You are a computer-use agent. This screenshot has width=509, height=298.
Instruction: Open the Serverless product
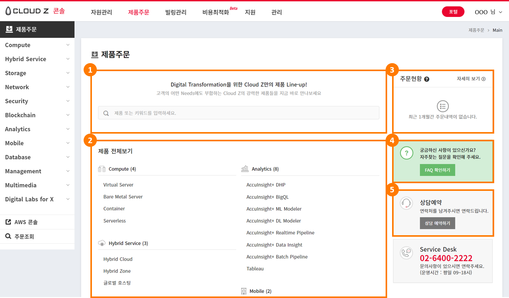(114, 221)
